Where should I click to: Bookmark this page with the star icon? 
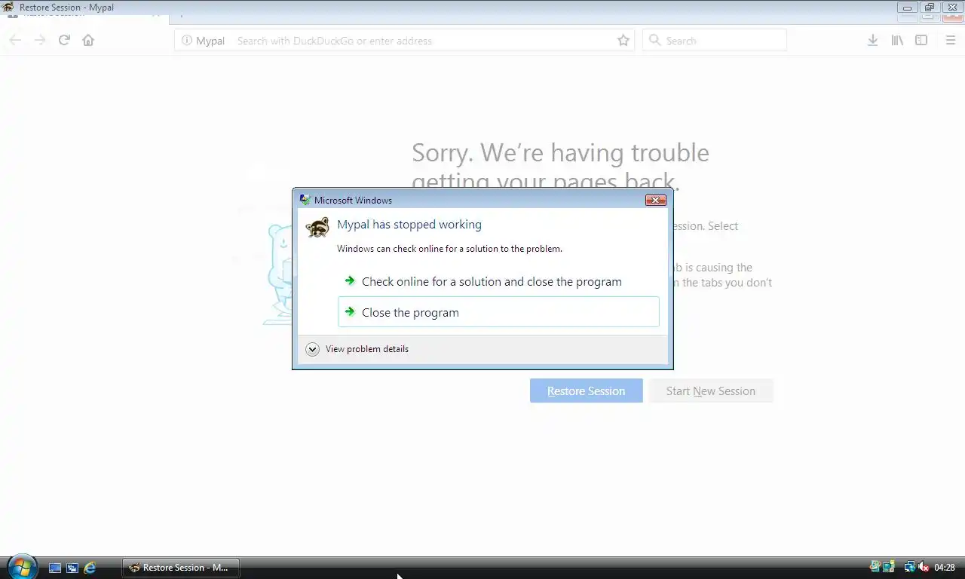623,41
